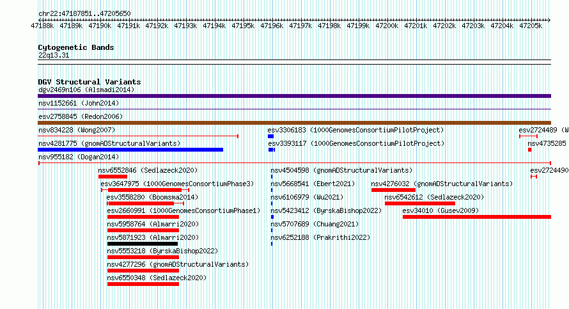
Task: Click nsv5553218 (ByrskaBishop2022) label
Action: [162, 251]
